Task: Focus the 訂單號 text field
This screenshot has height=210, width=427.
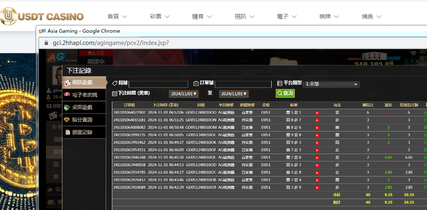Action: tap(243, 84)
